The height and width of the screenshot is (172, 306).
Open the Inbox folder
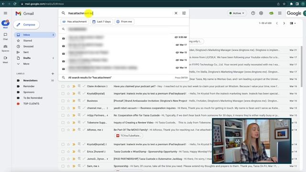[x=35, y=35]
